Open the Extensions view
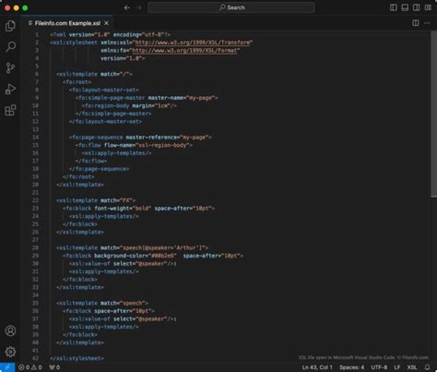 point(10,110)
